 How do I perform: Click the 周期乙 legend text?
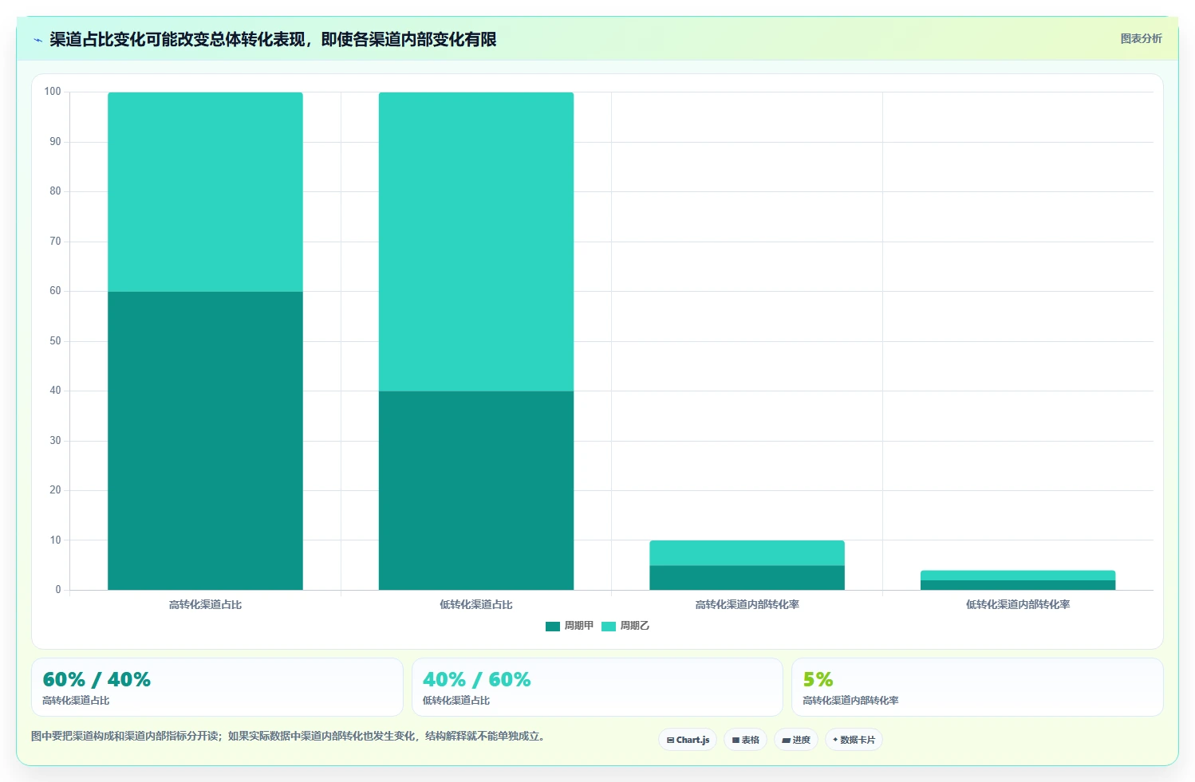(635, 626)
